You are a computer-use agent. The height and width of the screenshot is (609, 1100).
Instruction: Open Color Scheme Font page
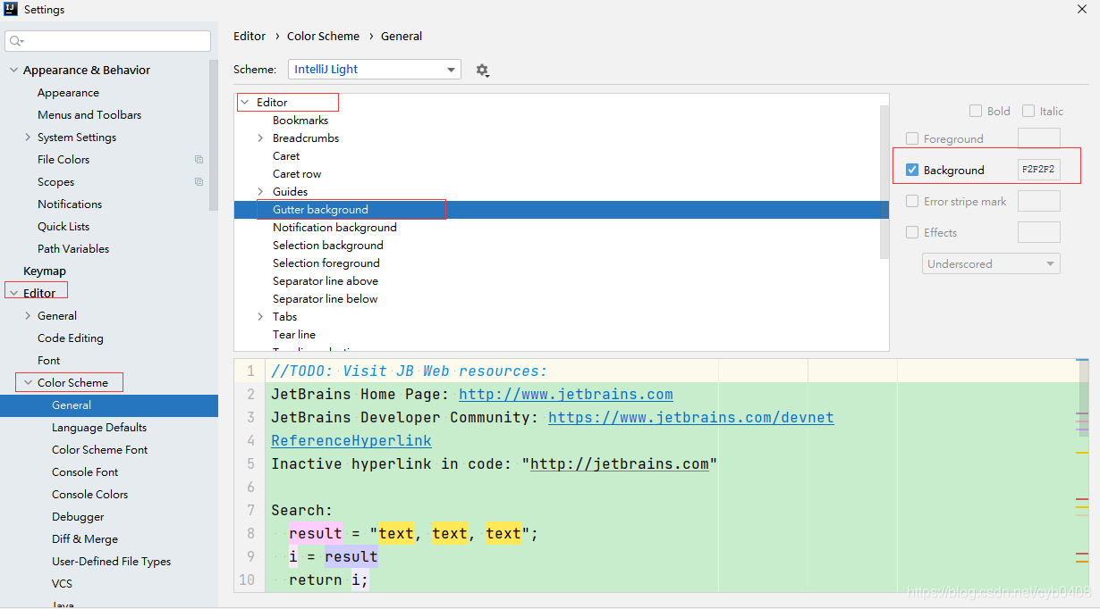coord(100,450)
